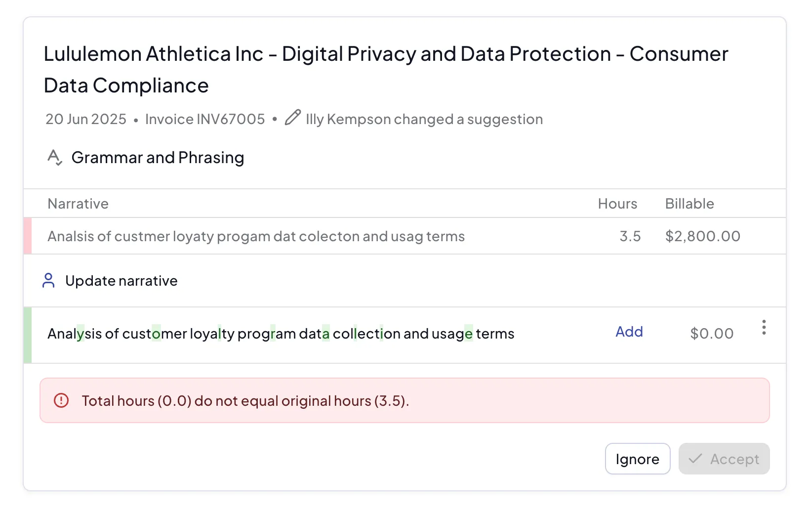
Task: Click the Invoice INV67005 label
Action: click(205, 119)
